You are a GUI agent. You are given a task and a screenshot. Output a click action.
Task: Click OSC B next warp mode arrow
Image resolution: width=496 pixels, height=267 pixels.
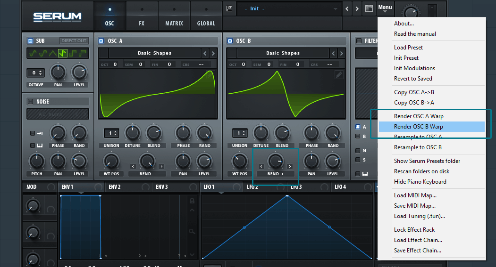coord(290,166)
